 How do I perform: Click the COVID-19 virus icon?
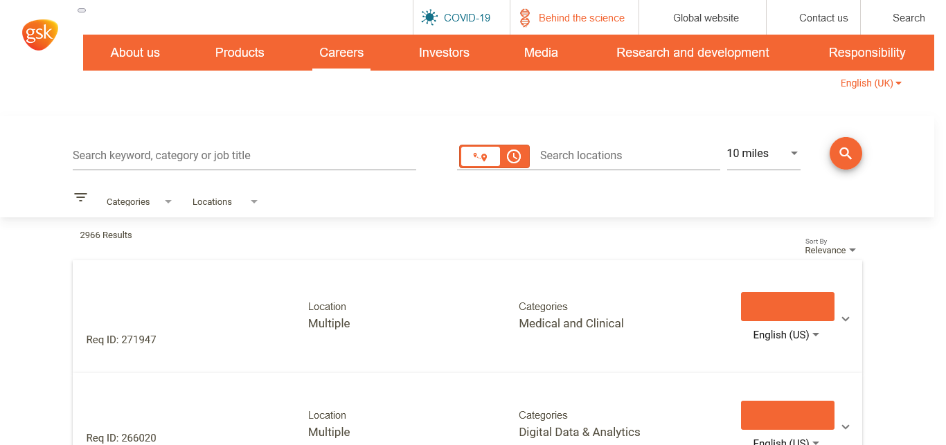tap(429, 18)
